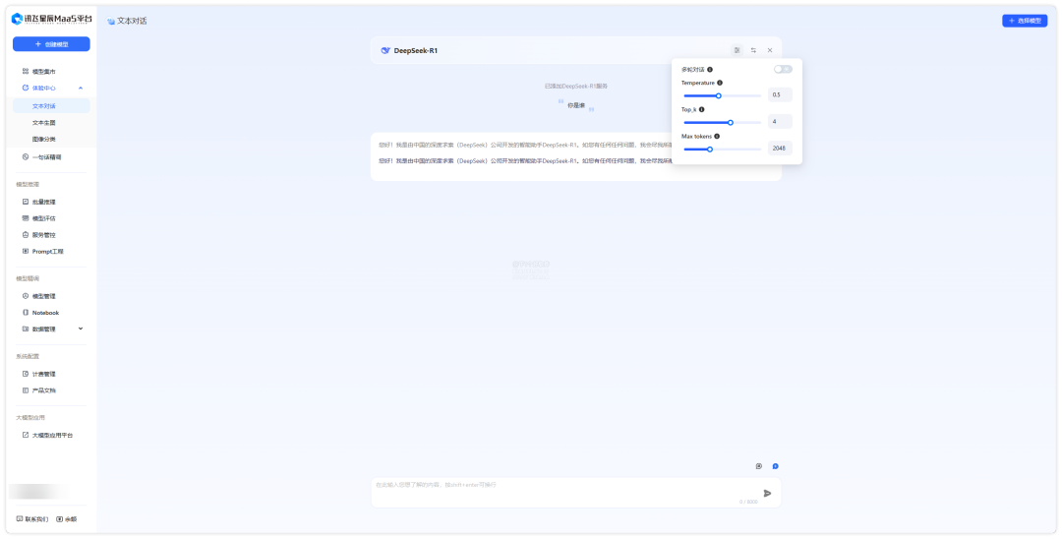1062x539 pixels.
Task: Click the Max tokens value field
Action: [x=780, y=149]
